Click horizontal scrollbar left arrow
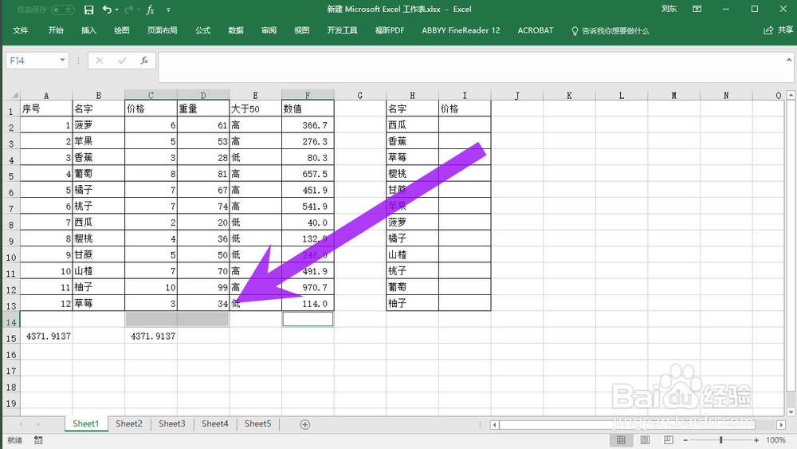797x449 pixels. [x=495, y=424]
